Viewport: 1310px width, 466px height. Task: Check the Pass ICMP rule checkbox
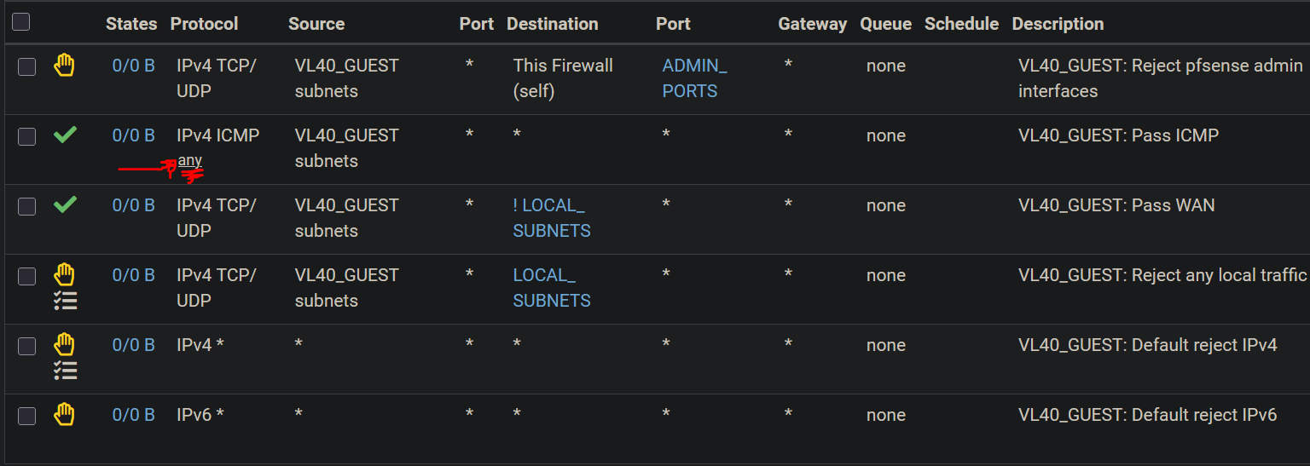coord(27,136)
